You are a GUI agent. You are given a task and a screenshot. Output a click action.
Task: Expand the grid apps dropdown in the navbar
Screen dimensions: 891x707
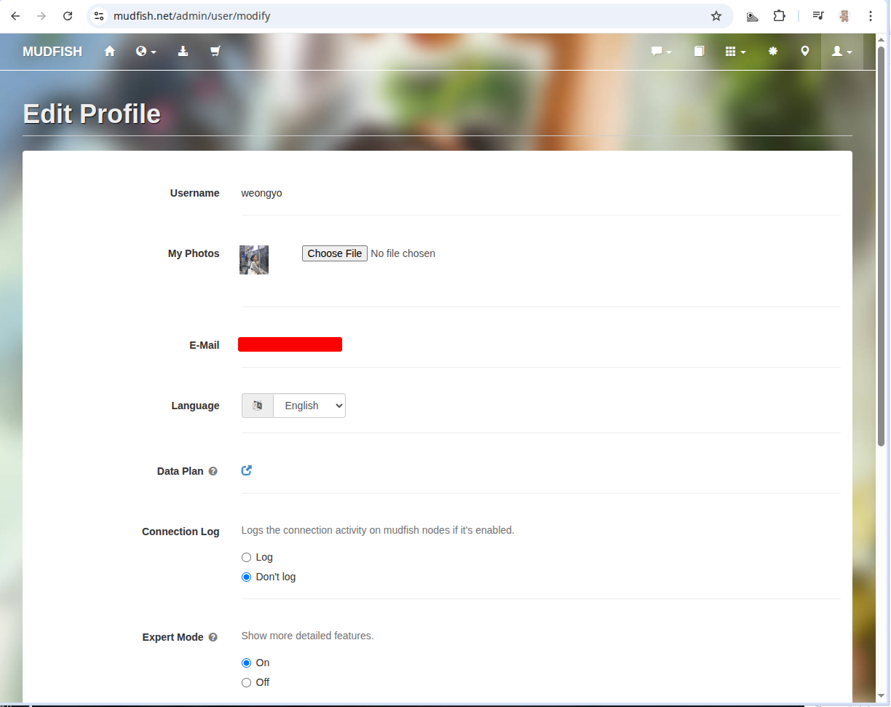(736, 52)
